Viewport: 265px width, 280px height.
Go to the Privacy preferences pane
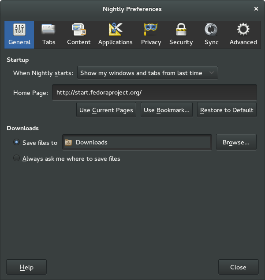(x=151, y=35)
